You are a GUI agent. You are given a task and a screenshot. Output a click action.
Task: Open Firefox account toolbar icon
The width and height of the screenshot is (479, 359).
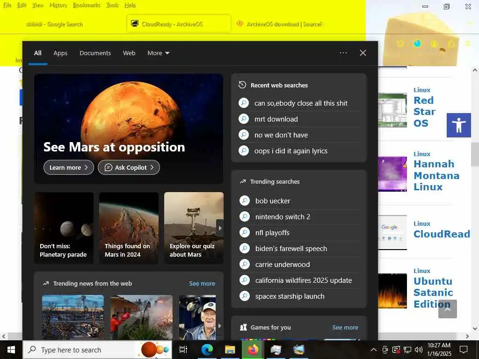(434, 43)
